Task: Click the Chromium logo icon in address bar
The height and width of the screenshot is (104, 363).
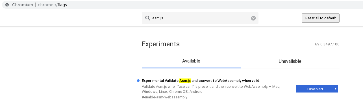Action: pyautogui.click(x=7, y=5)
